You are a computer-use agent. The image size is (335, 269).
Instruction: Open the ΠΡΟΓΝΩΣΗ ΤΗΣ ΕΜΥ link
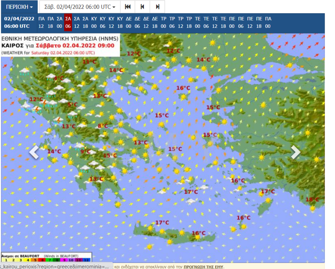203,266
